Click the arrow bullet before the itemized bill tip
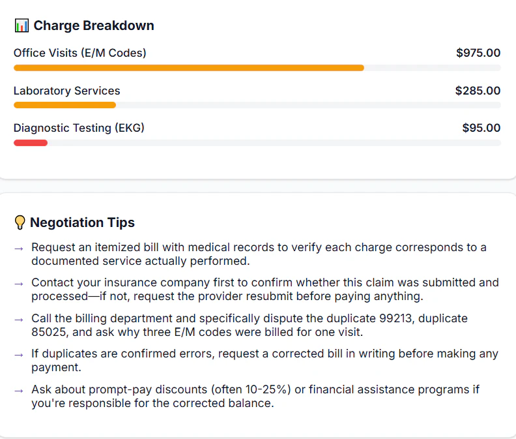This screenshot has width=516, height=439. coord(19,249)
